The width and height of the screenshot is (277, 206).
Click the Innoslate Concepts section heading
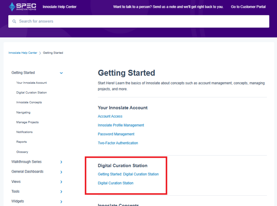pos(118,205)
